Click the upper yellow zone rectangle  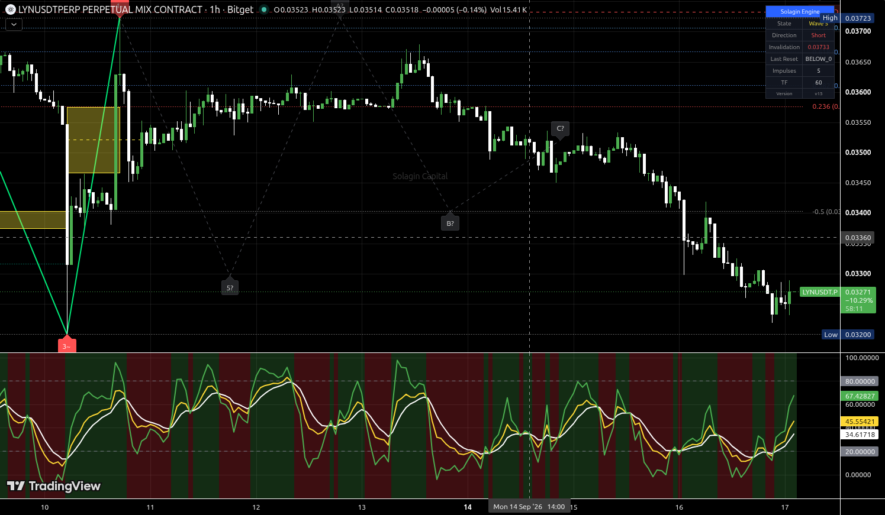(94, 140)
